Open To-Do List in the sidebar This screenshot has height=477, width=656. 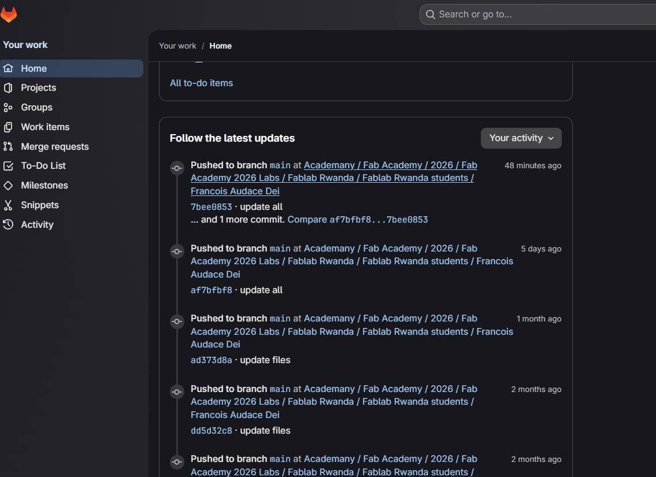pyautogui.click(x=72, y=166)
